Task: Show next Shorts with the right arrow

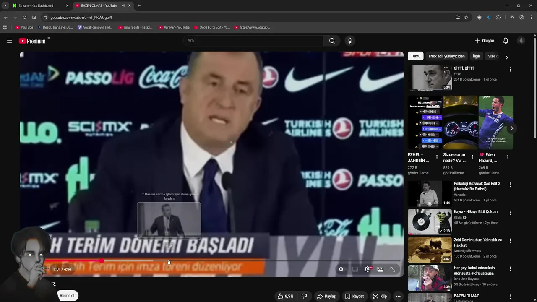Action: (x=511, y=128)
